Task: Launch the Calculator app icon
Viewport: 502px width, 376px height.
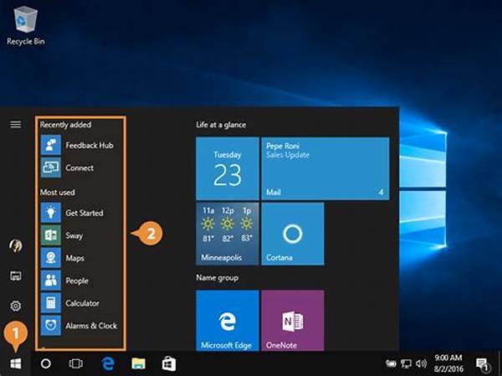Action: 50,303
